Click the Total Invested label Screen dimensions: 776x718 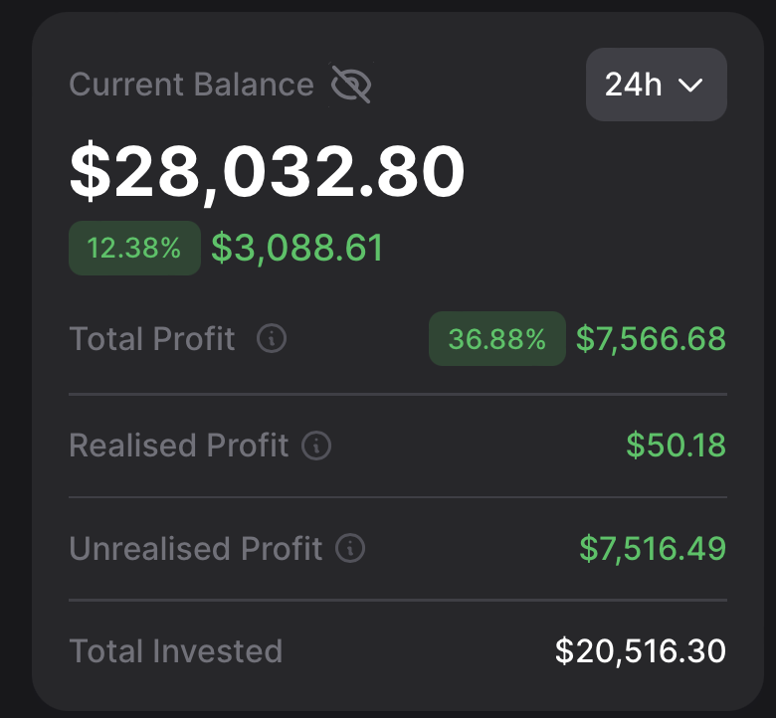(x=176, y=651)
